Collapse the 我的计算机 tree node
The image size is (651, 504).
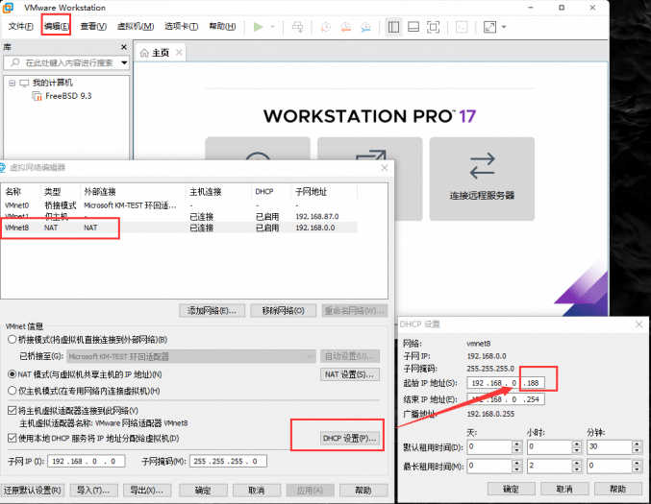(13, 84)
